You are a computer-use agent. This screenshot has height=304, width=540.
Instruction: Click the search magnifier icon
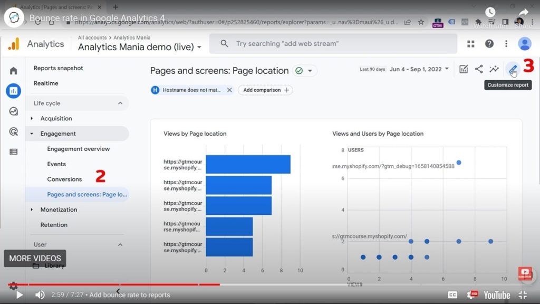(x=224, y=44)
